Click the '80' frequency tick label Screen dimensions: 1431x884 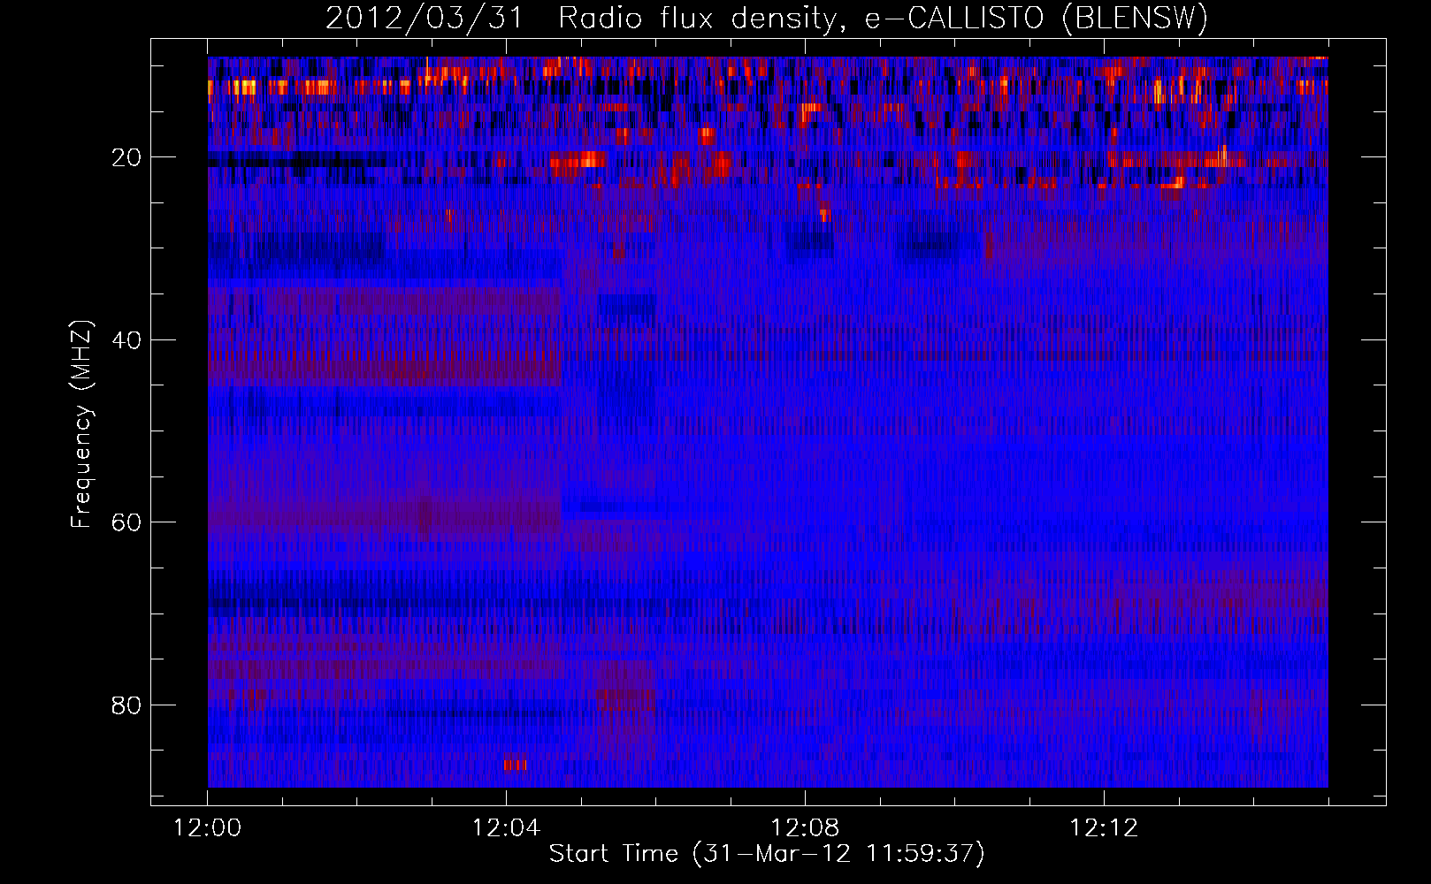tap(126, 706)
